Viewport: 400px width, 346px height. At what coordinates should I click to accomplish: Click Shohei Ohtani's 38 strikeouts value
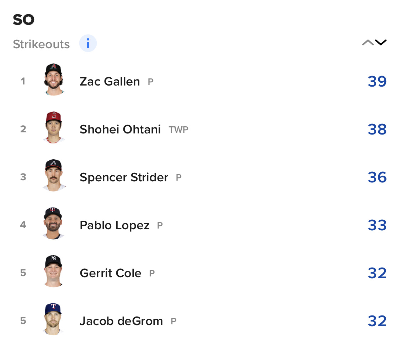click(x=377, y=129)
